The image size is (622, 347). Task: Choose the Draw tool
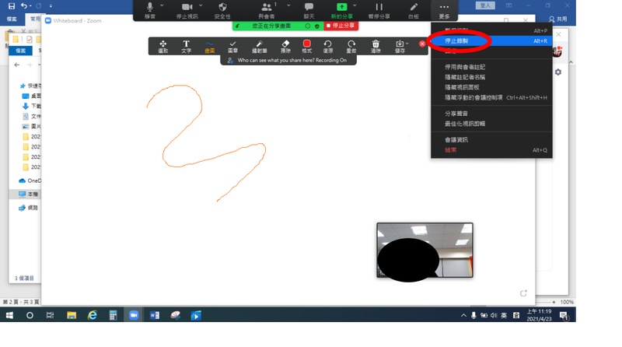click(209, 46)
